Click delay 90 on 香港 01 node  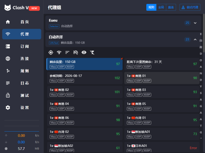pyautogui.click(x=195, y=78)
